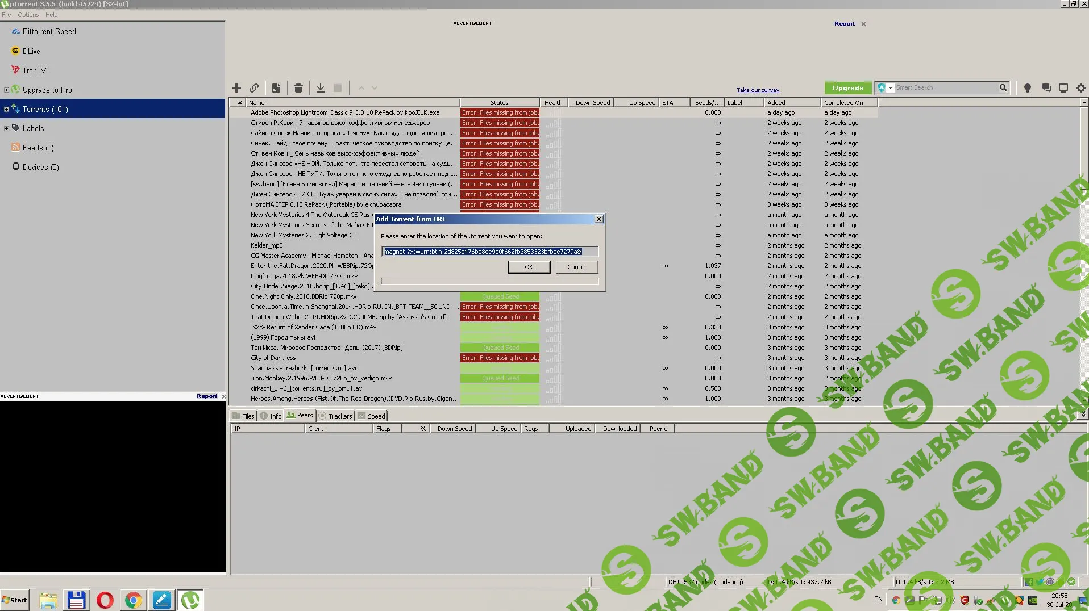The image size is (1089, 611).
Task: Click the Take our survey link
Action: pyautogui.click(x=758, y=90)
